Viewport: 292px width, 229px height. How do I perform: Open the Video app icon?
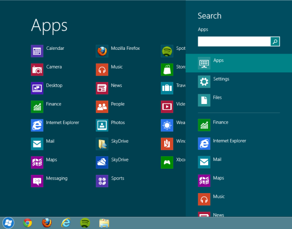[x=167, y=107]
